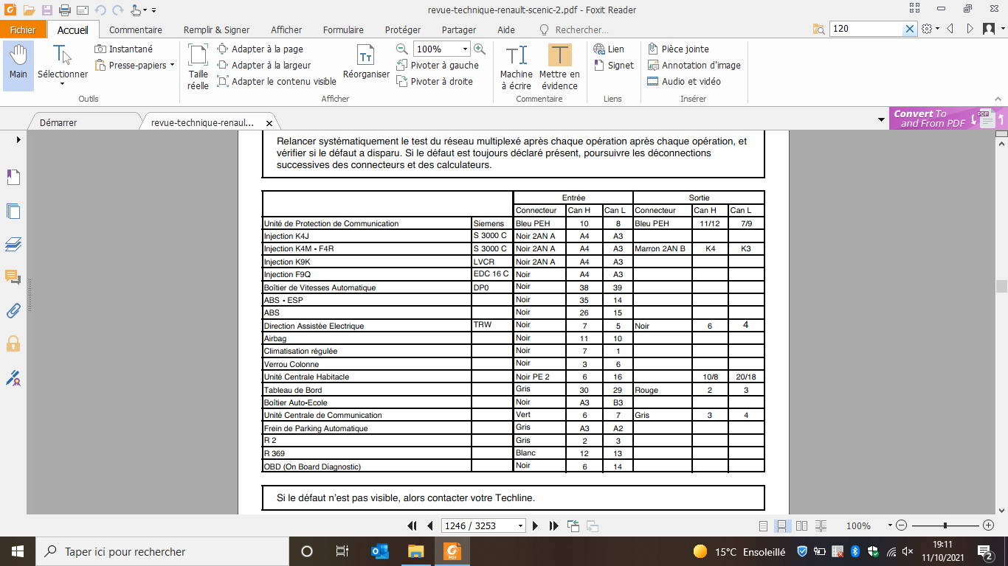Select continuous page view in status bar
Image resolution: width=1008 pixels, height=566 pixels.
(781, 526)
